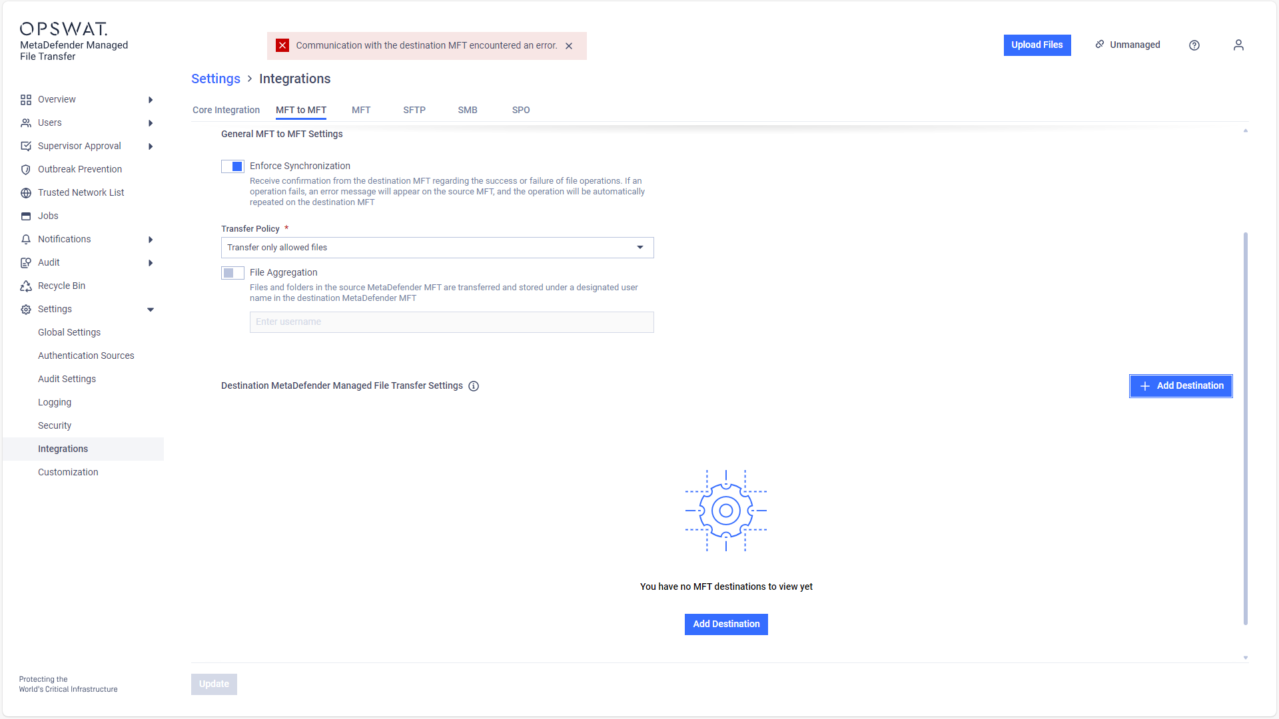The image size is (1279, 719).
Task: Expand the Notifications submenu arrow
Action: click(151, 240)
